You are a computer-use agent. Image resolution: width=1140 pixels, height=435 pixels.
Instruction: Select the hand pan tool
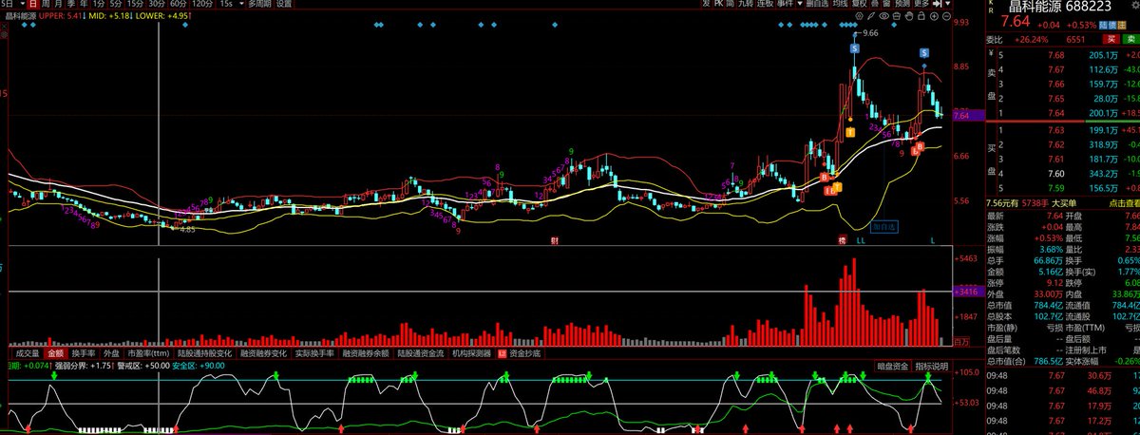point(908,16)
